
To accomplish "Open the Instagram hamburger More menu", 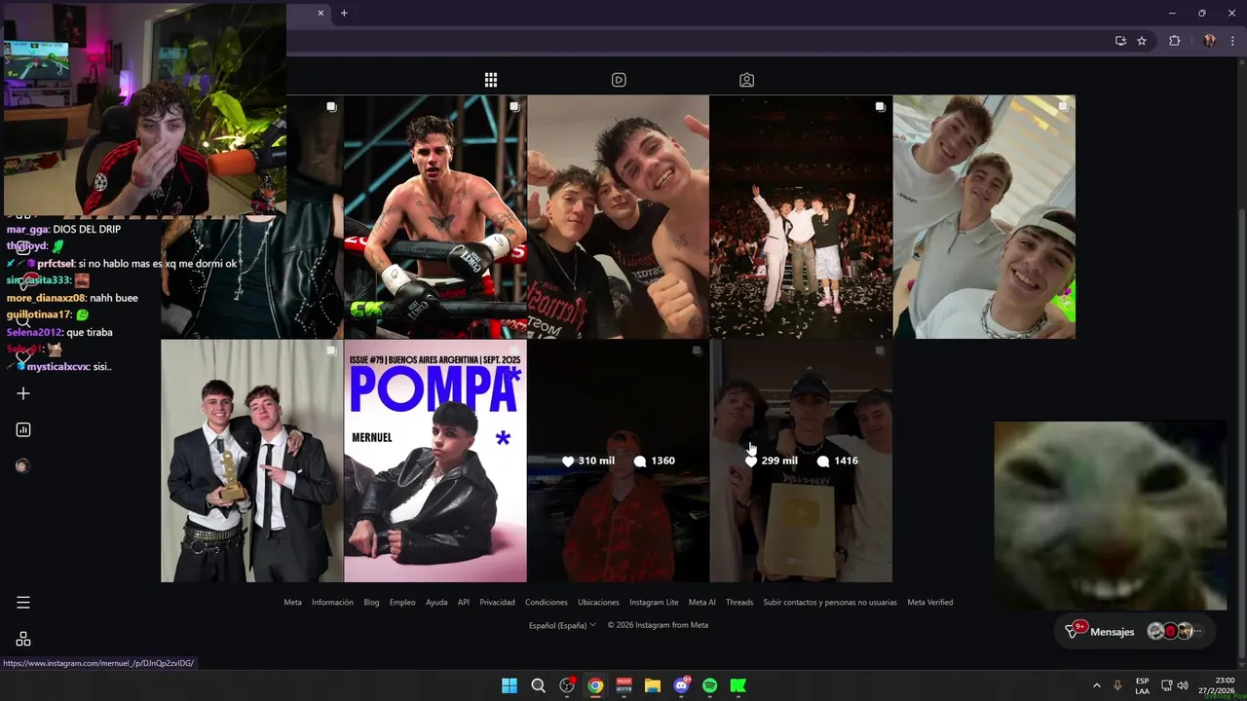I will 23,603.
